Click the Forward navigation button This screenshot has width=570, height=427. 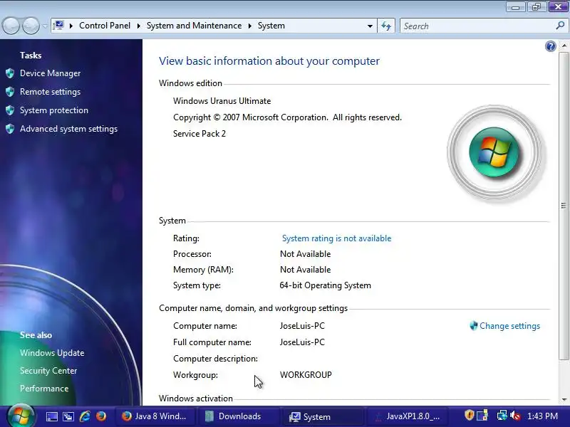click(x=31, y=26)
